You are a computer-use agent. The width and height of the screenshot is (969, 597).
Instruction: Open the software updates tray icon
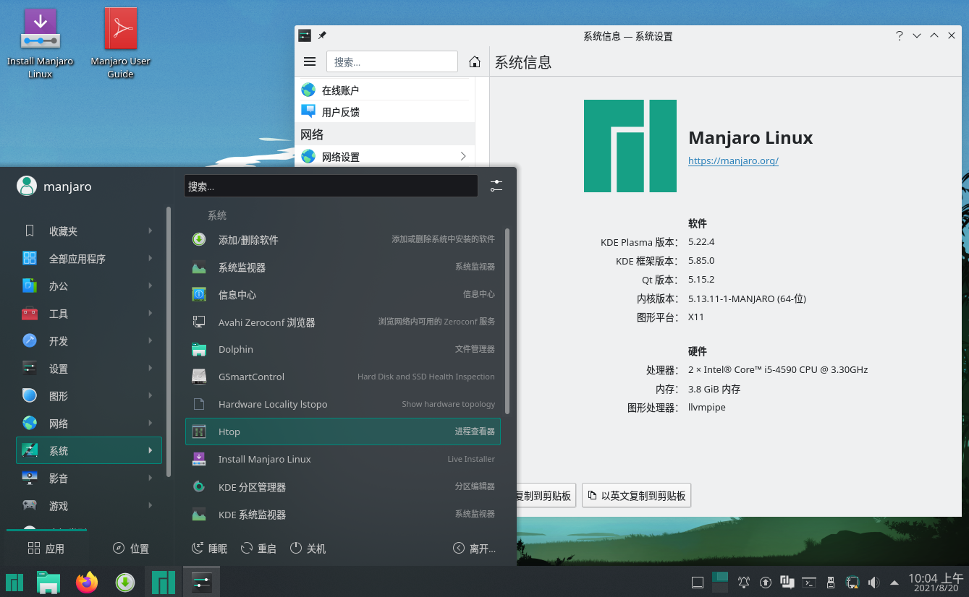click(766, 582)
